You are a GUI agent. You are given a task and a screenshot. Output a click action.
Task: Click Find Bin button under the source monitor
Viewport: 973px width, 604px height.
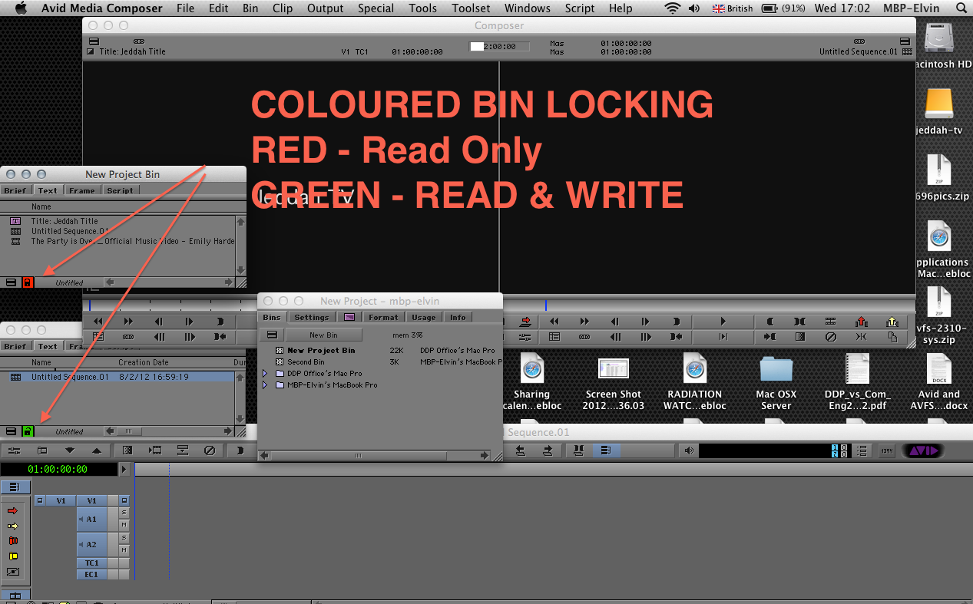[98, 336]
